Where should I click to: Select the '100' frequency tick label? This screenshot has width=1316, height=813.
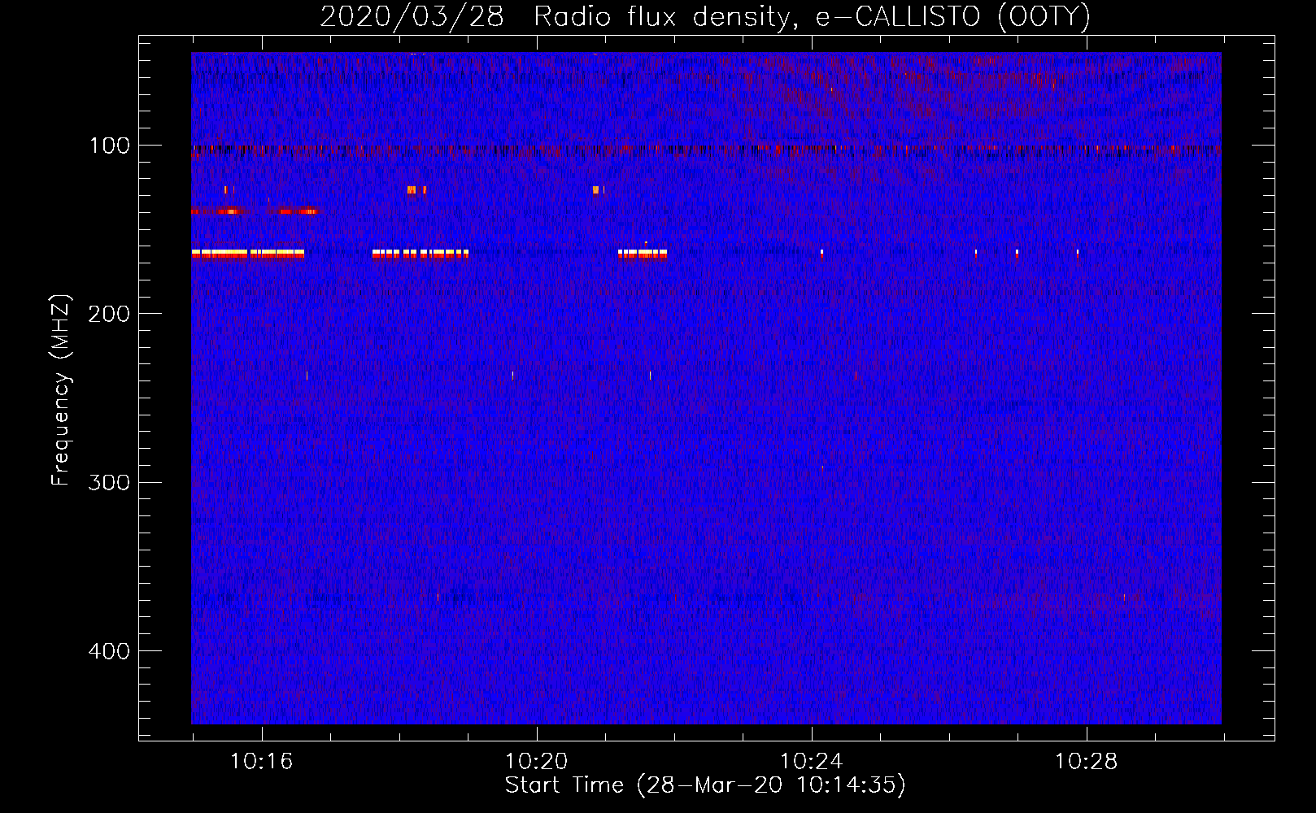click(110, 146)
